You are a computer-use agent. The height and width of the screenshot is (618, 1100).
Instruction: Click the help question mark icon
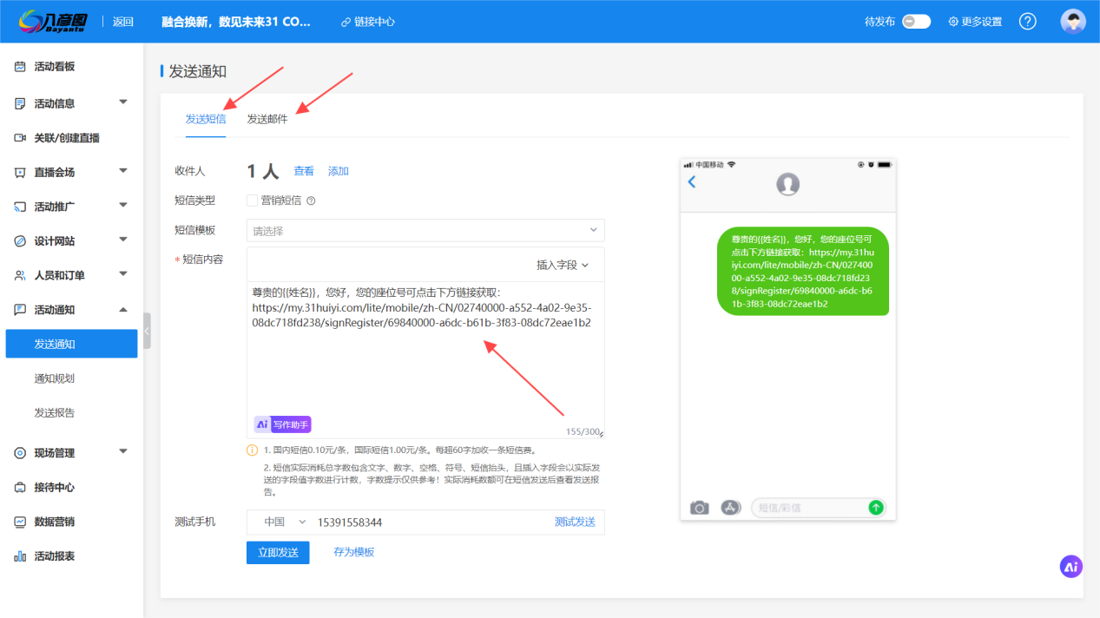(1027, 22)
